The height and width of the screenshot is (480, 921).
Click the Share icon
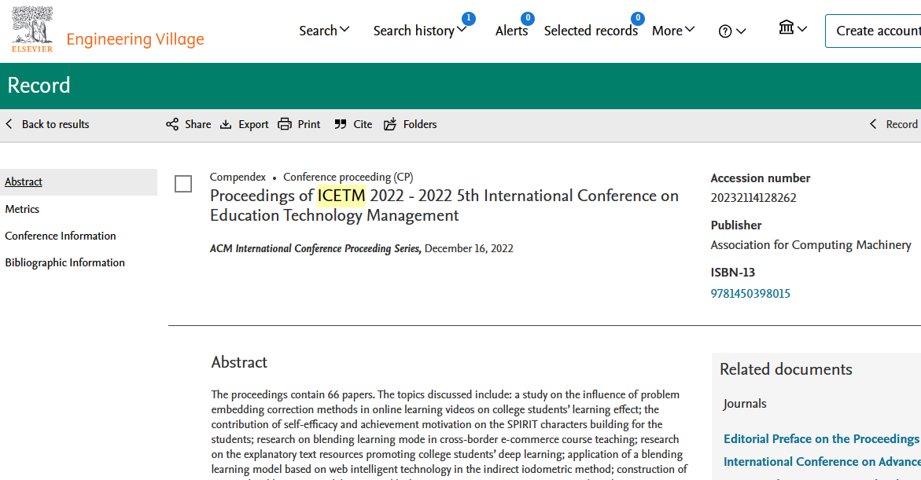point(172,124)
